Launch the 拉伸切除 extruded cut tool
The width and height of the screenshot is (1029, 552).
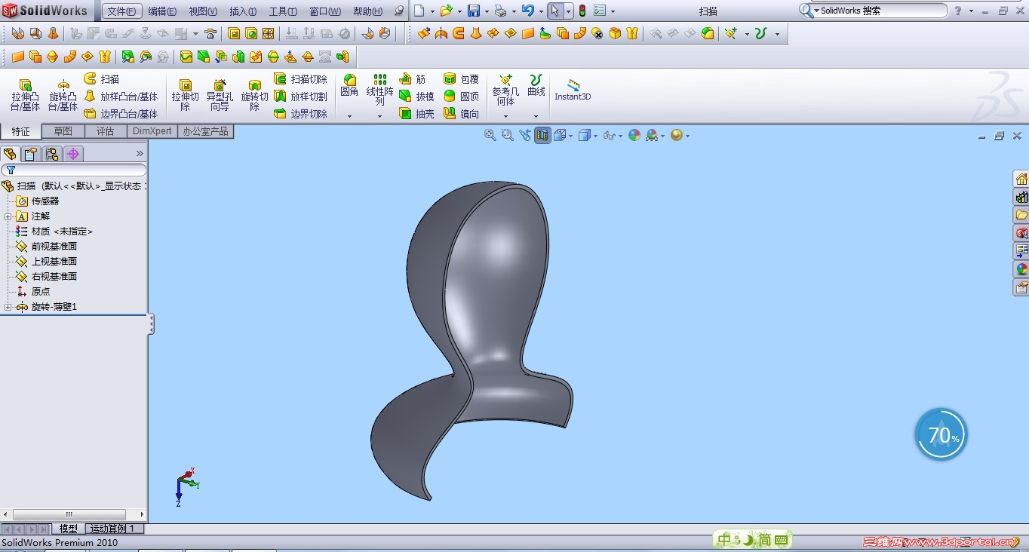pyautogui.click(x=185, y=95)
